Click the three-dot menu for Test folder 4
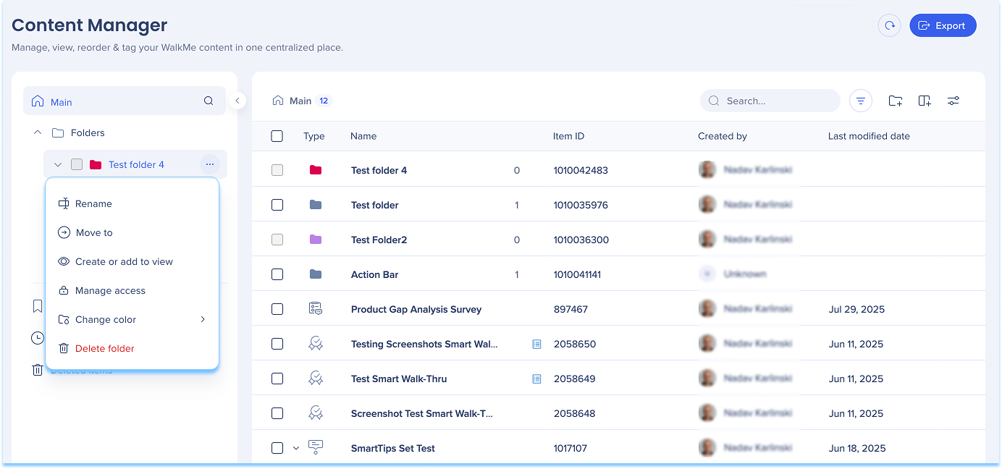Viewport: 1002px width, 469px height. (x=209, y=164)
